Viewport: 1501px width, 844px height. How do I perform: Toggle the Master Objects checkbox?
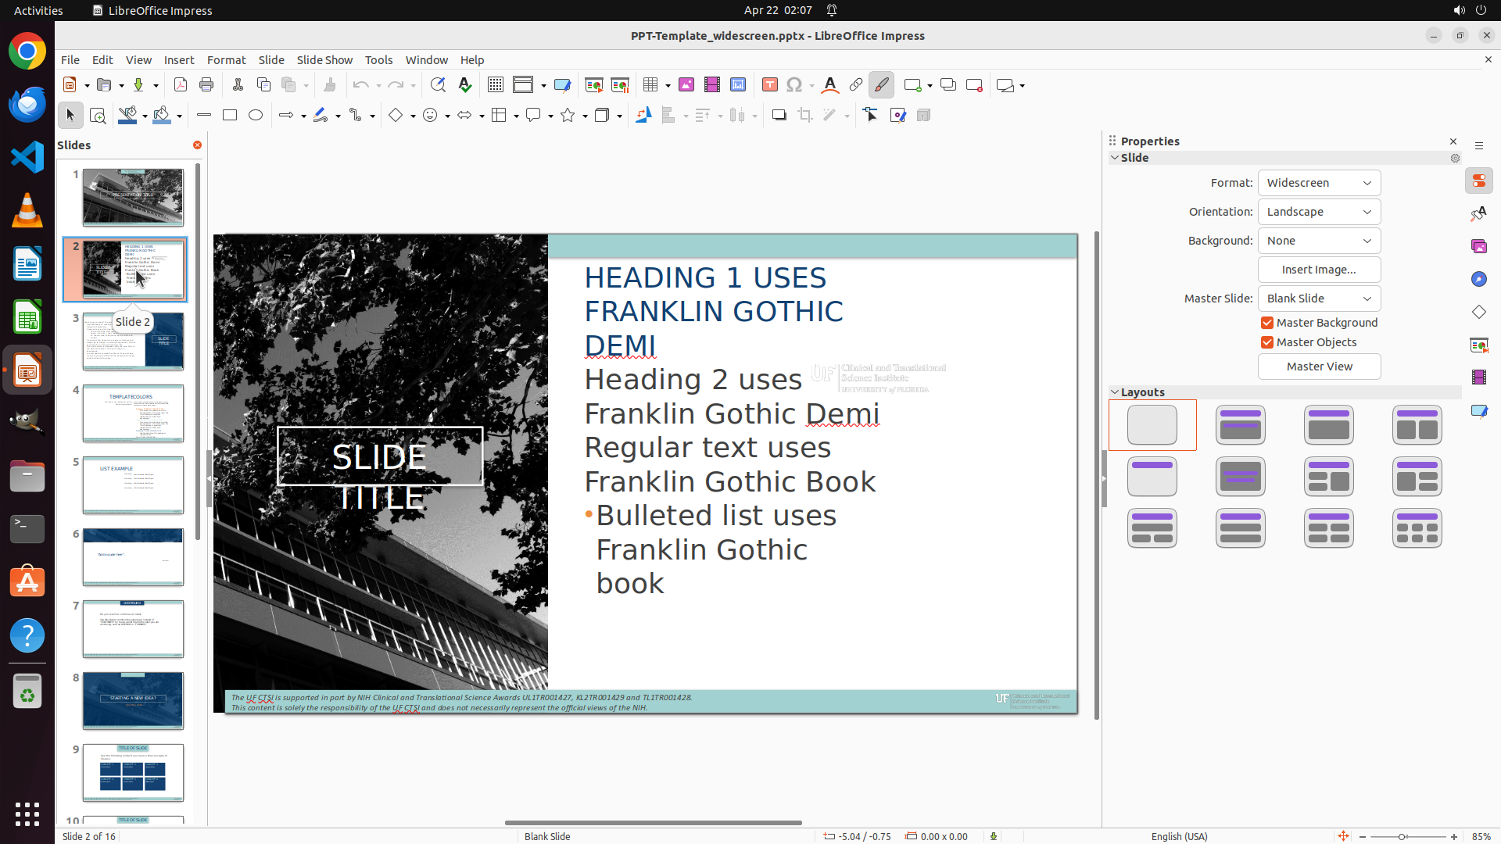click(x=1267, y=342)
